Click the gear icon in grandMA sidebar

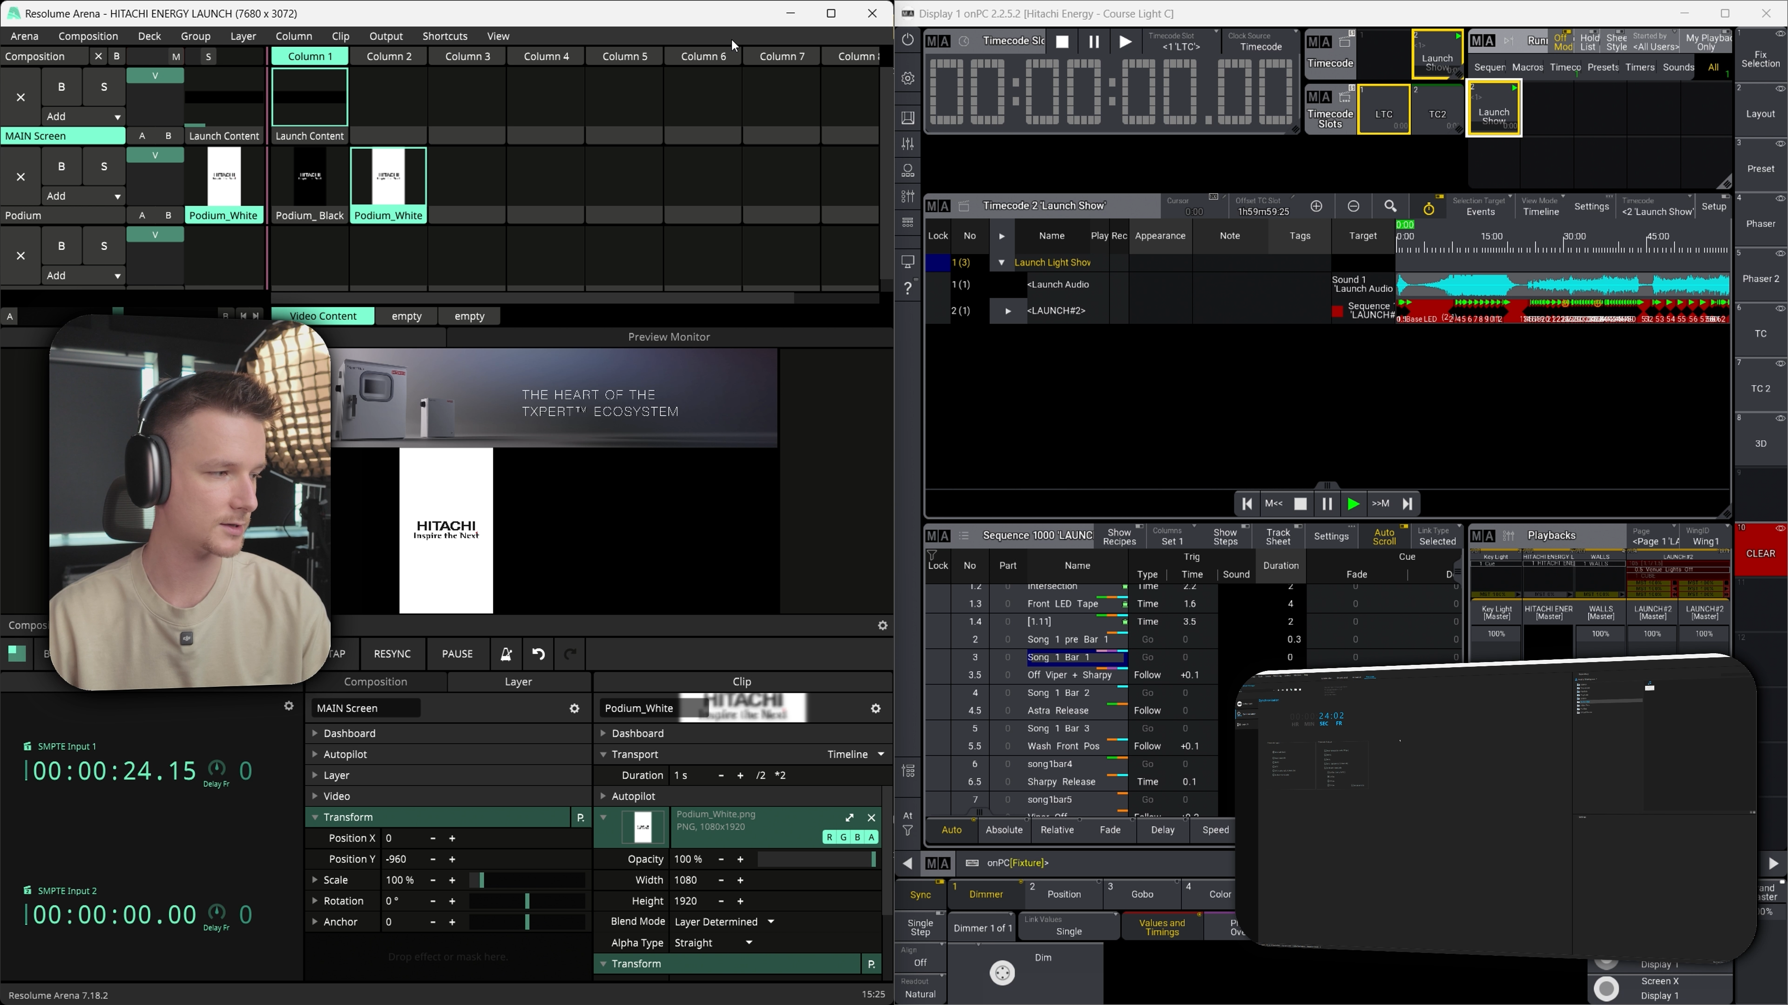point(908,78)
